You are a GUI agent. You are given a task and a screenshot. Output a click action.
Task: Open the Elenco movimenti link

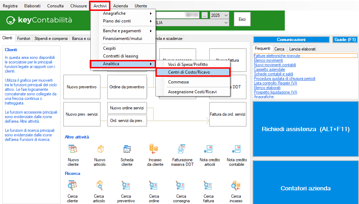(268, 60)
